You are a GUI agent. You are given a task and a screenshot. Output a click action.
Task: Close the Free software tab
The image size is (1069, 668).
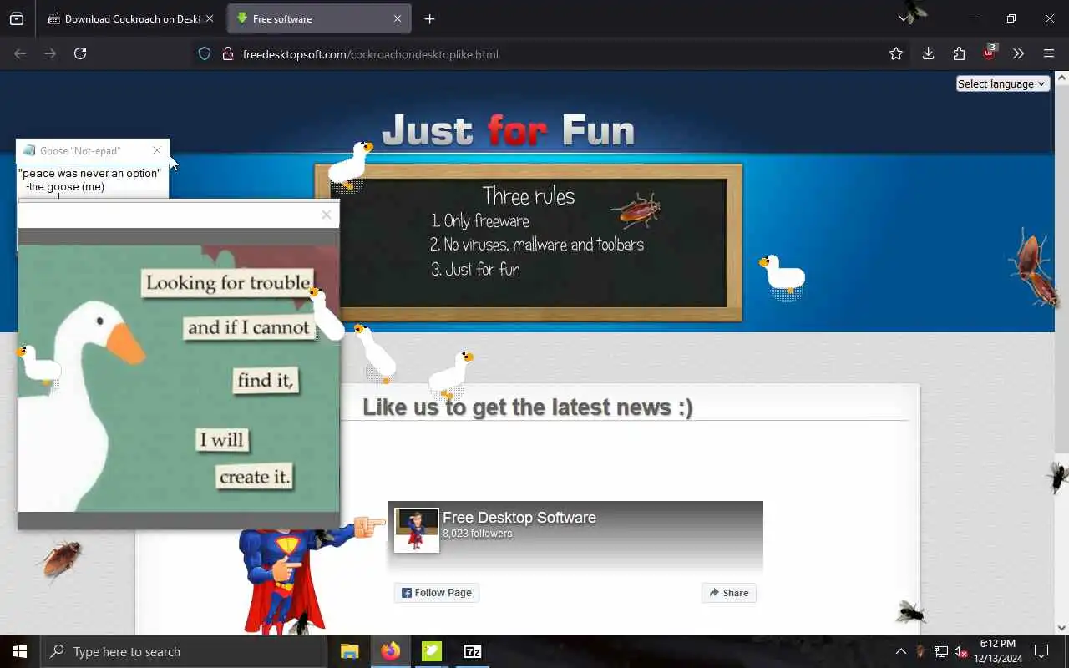(x=398, y=18)
